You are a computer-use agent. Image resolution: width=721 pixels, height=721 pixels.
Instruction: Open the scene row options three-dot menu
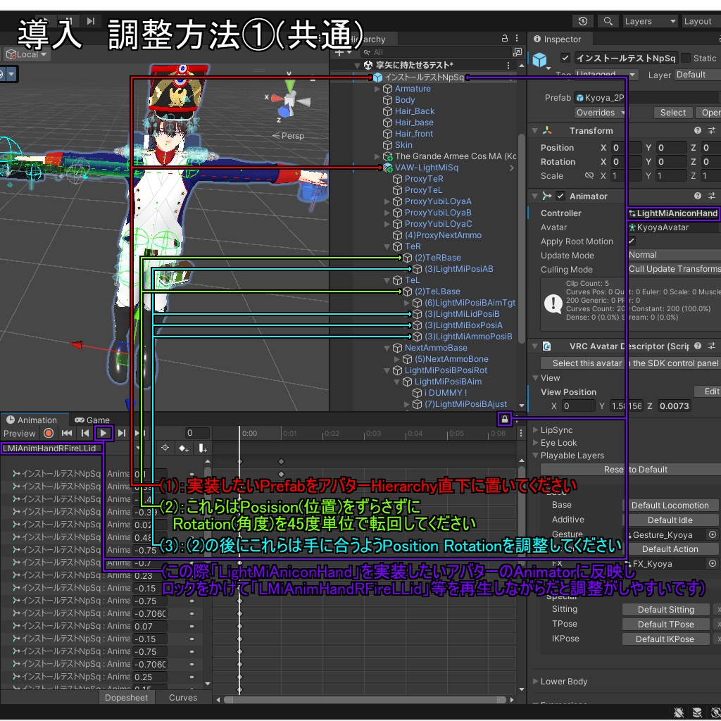coord(508,65)
